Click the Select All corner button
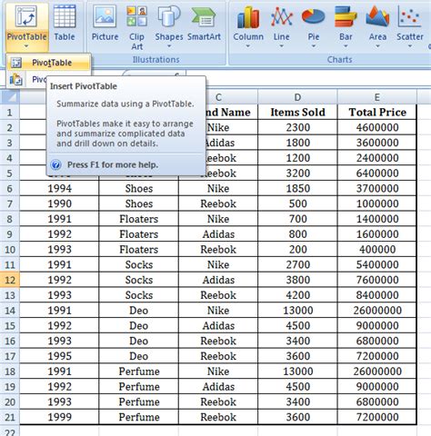This screenshot has width=431, height=436. [10, 97]
